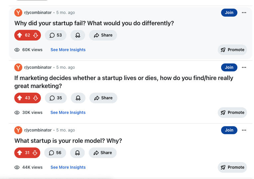
Task: Open three-dot menu on marketing post
Action: coord(244,67)
